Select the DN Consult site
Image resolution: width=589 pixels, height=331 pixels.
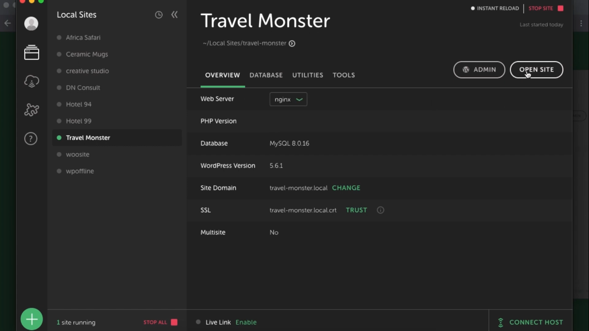click(117, 87)
